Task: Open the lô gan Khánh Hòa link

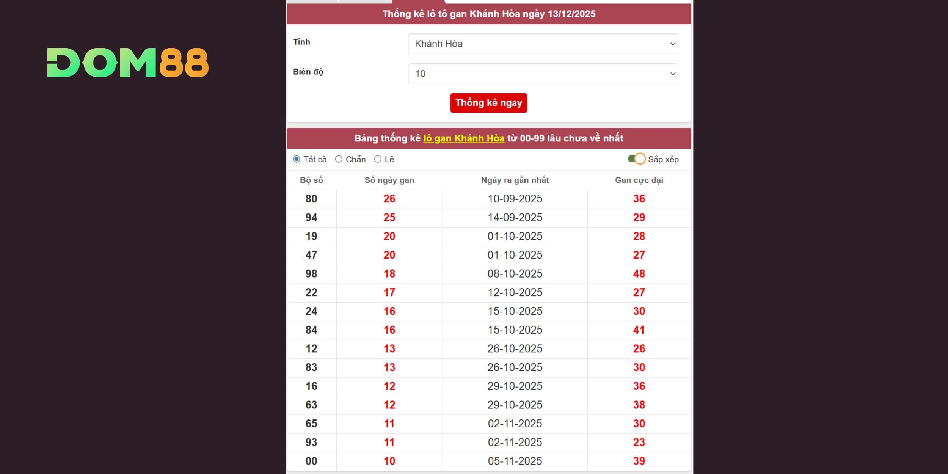Action: (463, 138)
